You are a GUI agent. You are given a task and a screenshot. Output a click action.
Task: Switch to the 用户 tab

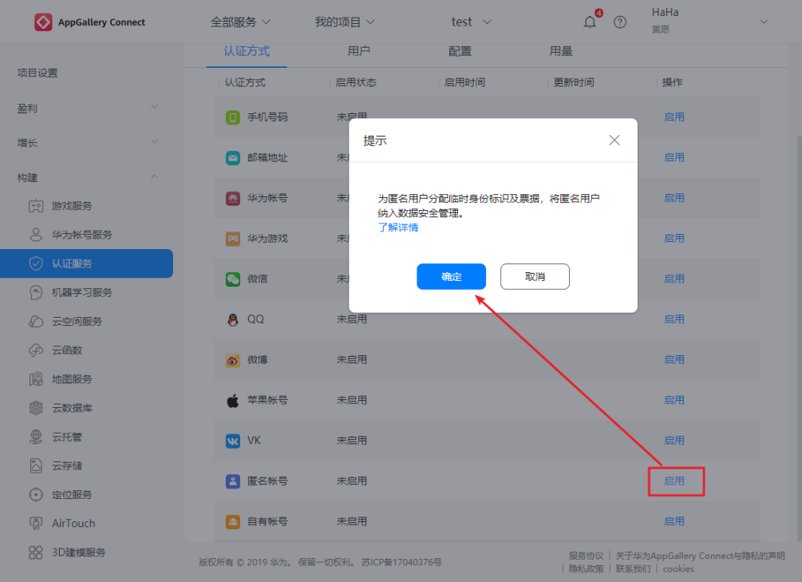pyautogui.click(x=358, y=51)
